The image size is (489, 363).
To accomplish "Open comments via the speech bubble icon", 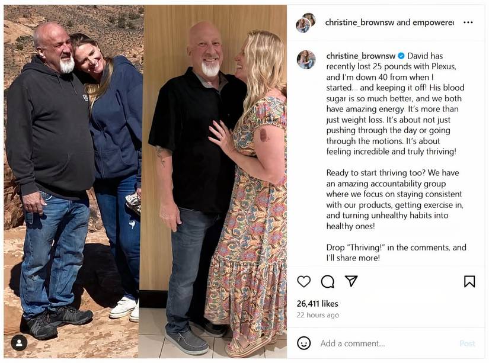I will pyautogui.click(x=327, y=281).
